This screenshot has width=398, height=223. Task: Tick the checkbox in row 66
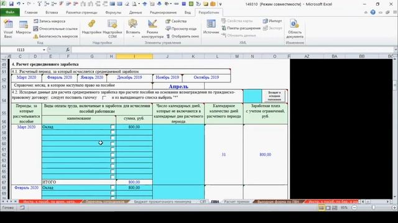pos(113,177)
